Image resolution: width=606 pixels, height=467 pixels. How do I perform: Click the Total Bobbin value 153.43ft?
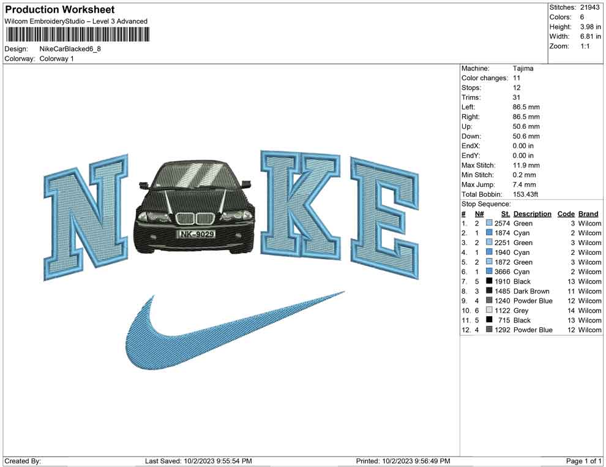pyautogui.click(x=526, y=194)
